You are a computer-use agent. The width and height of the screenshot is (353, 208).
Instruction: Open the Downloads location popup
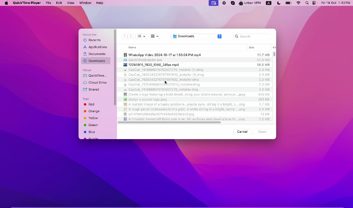(x=196, y=36)
